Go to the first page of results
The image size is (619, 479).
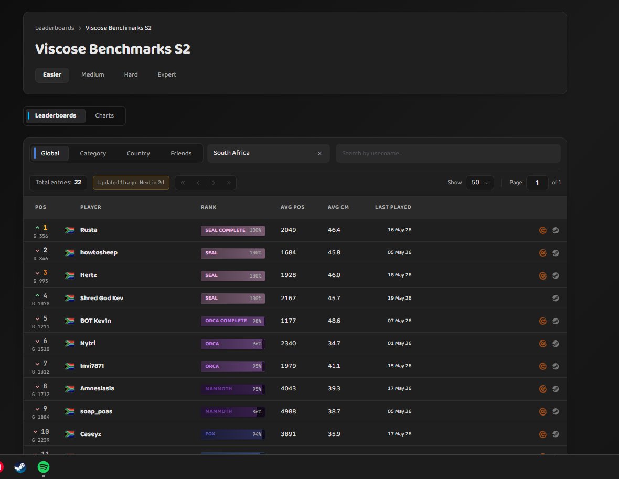tap(183, 183)
